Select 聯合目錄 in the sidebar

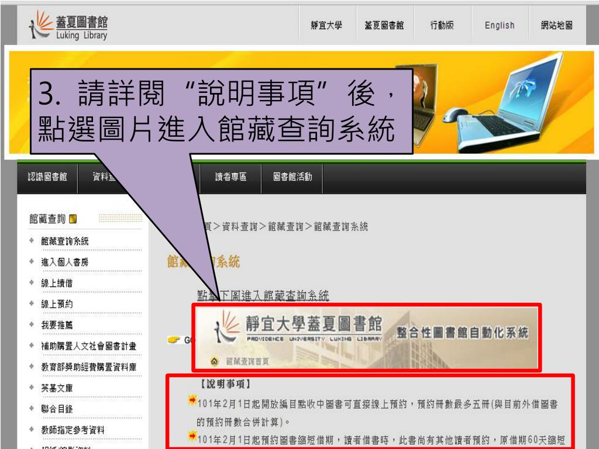click(57, 409)
